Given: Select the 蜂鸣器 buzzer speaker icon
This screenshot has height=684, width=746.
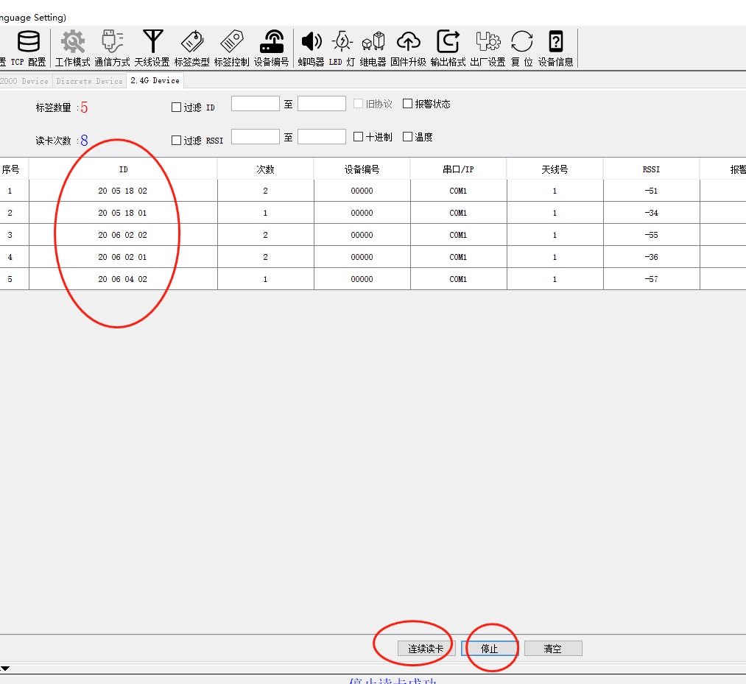Looking at the screenshot, I should click(x=311, y=42).
